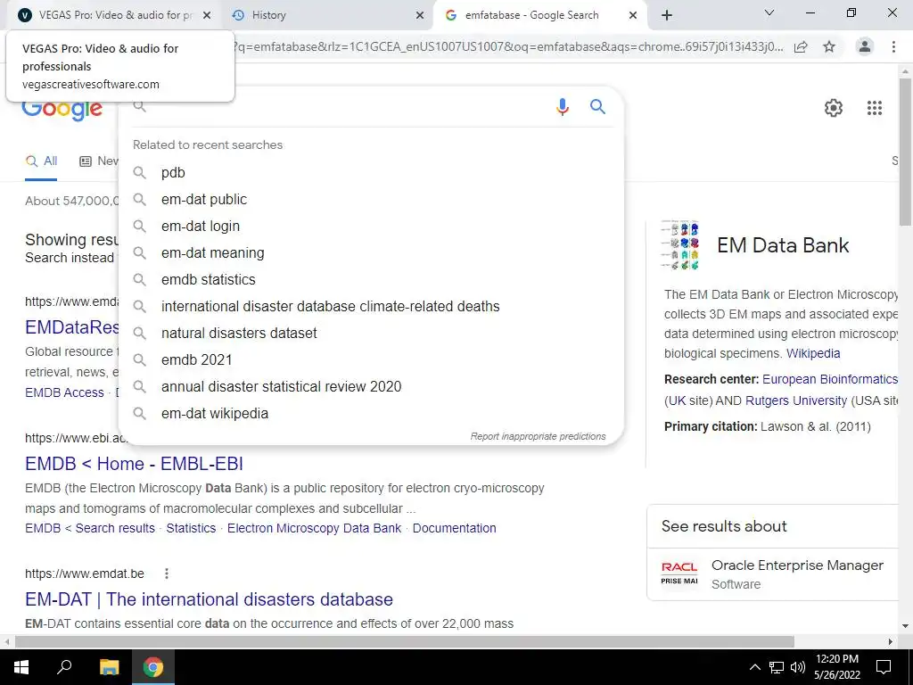Close the emfatabase Google Search tab
This screenshot has width=913, height=685.
[x=633, y=15]
